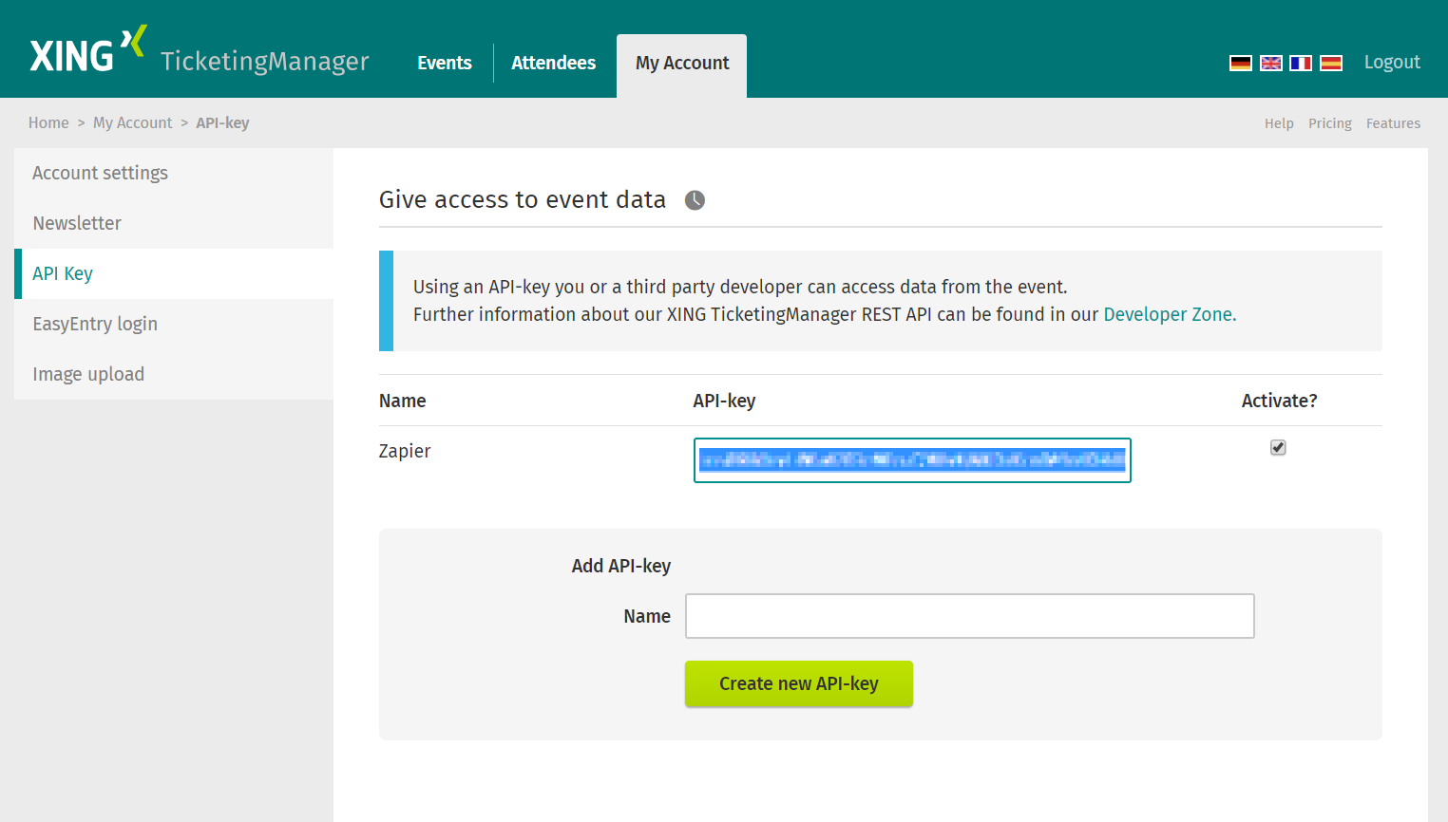Viewport: 1448px width, 822px height.
Task: Open the Features link
Action: (x=1393, y=123)
